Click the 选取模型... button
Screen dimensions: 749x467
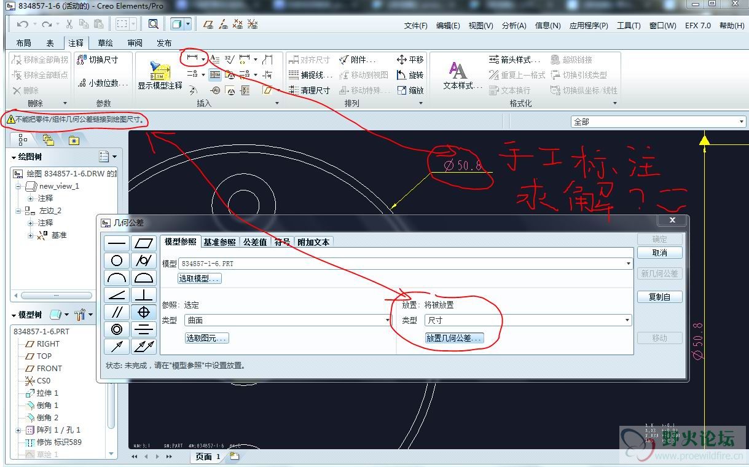tap(200, 278)
